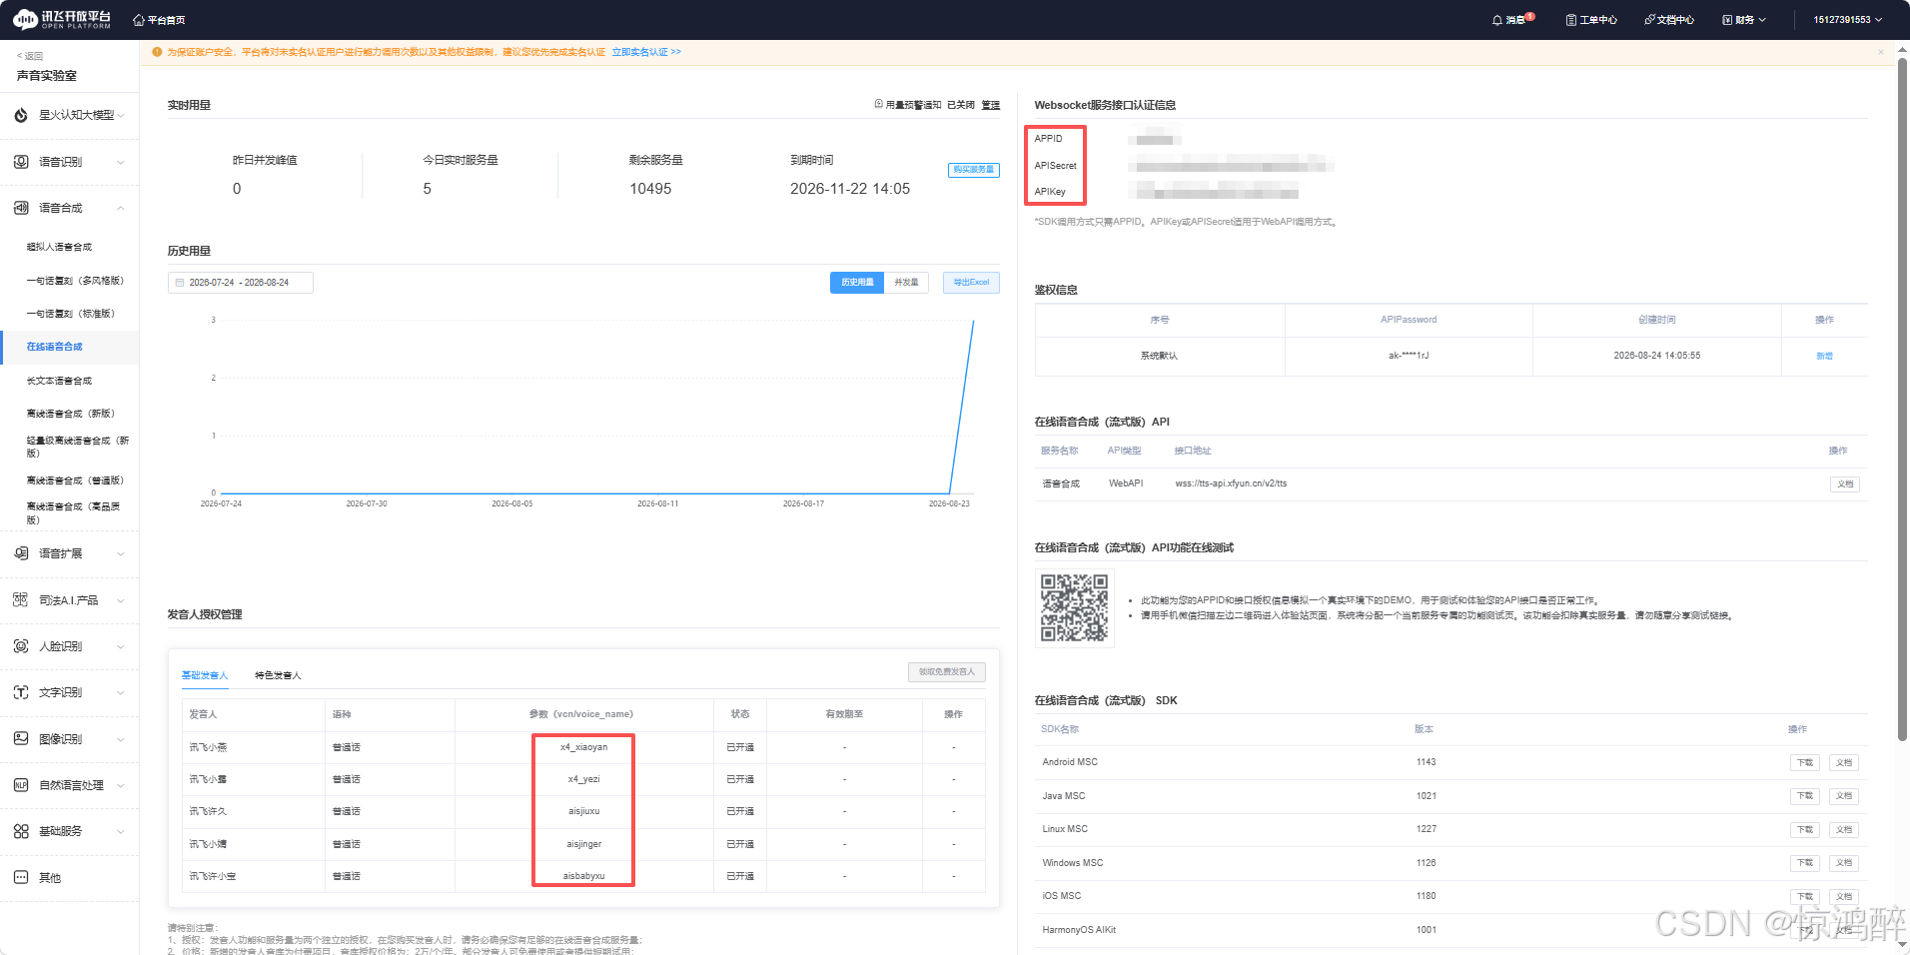The height and width of the screenshot is (955, 1910).
Task: Select 超拟人语音合成 in the sidebar
Action: (x=59, y=247)
